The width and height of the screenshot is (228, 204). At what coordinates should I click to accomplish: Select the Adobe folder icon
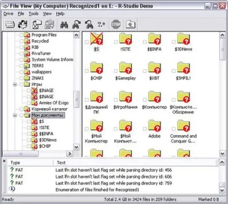(154, 126)
